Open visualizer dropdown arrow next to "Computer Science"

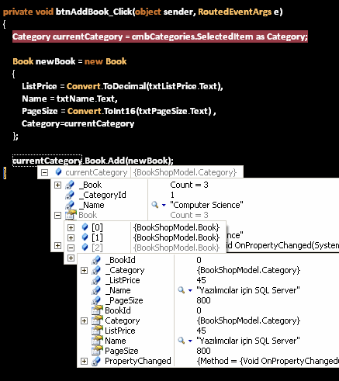click(x=164, y=205)
